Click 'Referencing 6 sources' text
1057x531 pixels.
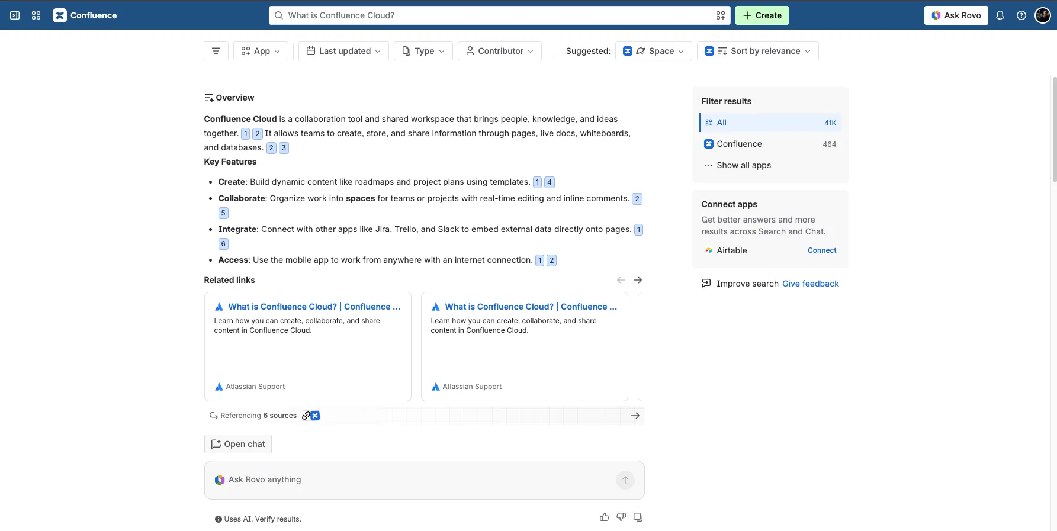(x=259, y=416)
